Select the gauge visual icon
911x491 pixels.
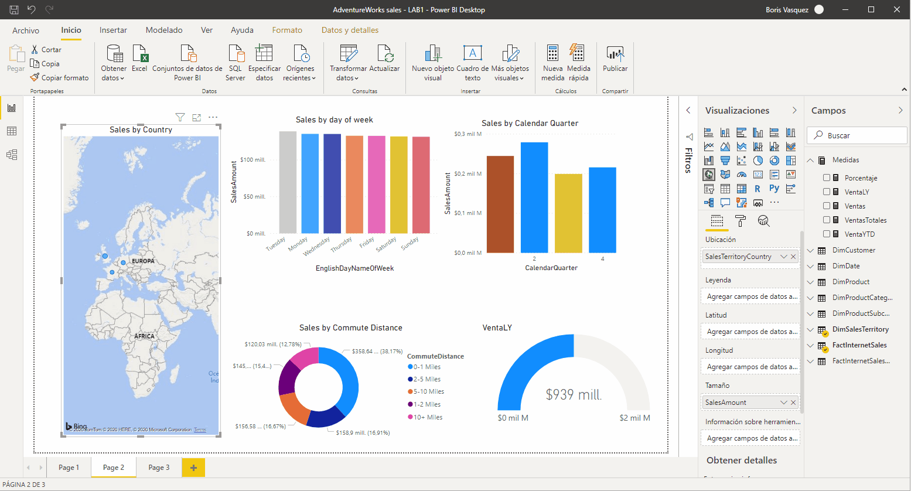click(x=742, y=175)
